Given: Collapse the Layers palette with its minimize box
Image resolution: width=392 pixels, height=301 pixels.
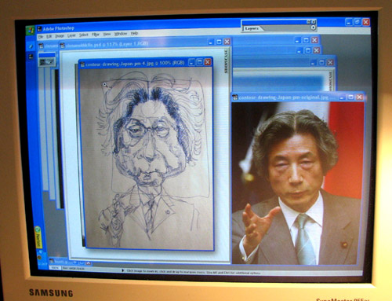Looking at the screenshot, I should 308,22.
